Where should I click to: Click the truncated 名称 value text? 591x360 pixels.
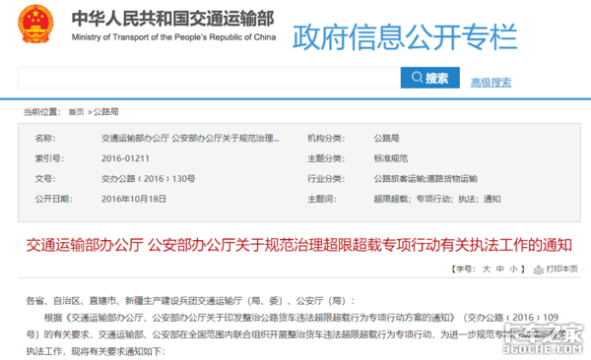190,139
